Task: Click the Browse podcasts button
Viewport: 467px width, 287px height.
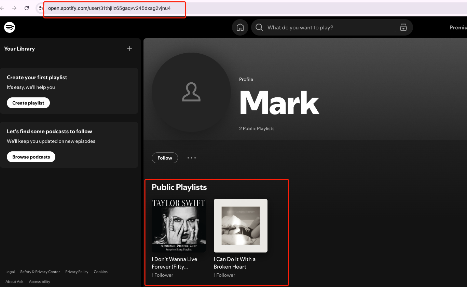Action: (x=31, y=157)
